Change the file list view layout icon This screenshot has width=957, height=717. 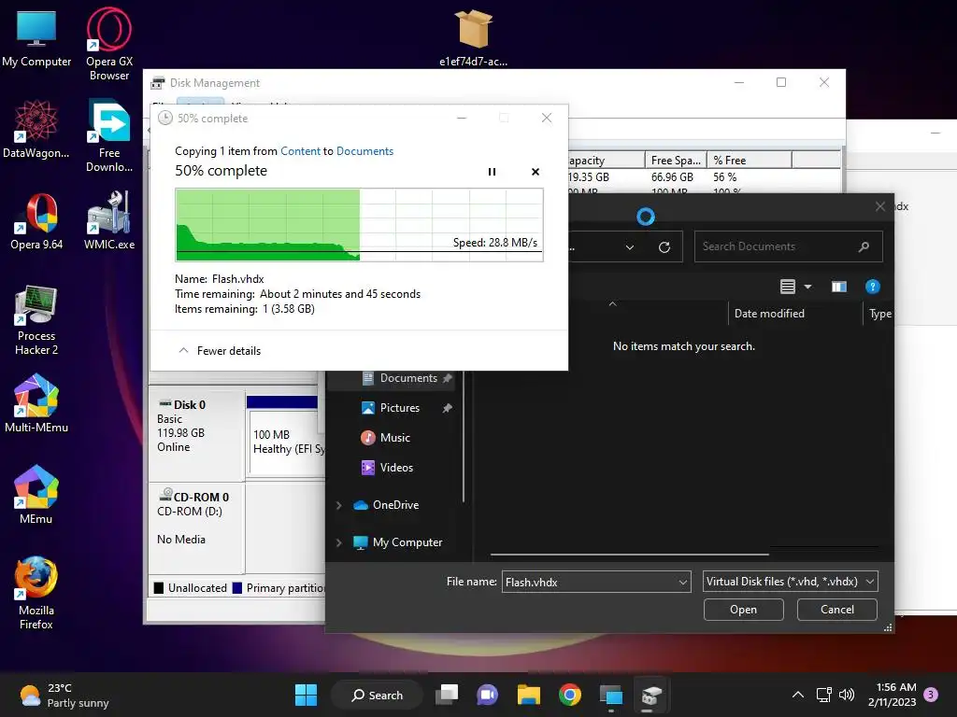(788, 287)
